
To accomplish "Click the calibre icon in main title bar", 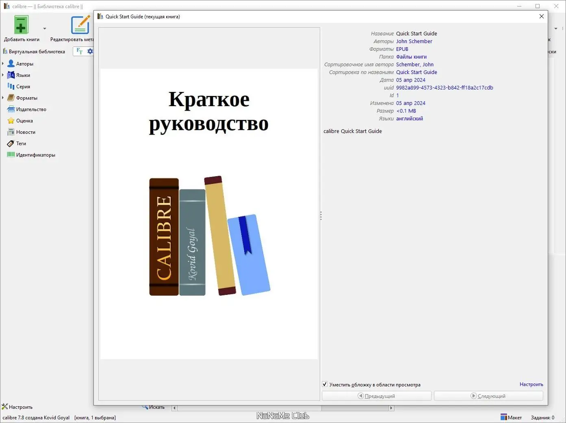I will coord(7,6).
